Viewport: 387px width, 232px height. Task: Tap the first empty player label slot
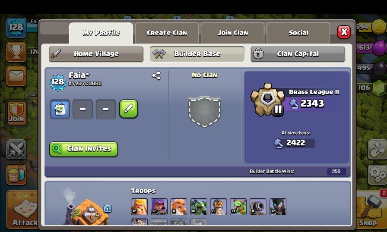click(82, 109)
